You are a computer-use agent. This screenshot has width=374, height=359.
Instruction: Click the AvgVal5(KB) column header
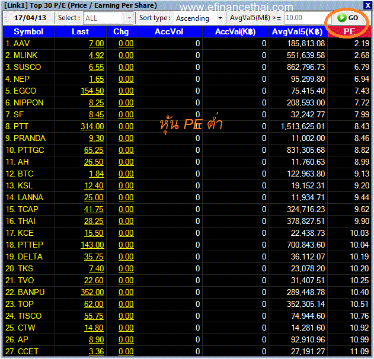298,32
